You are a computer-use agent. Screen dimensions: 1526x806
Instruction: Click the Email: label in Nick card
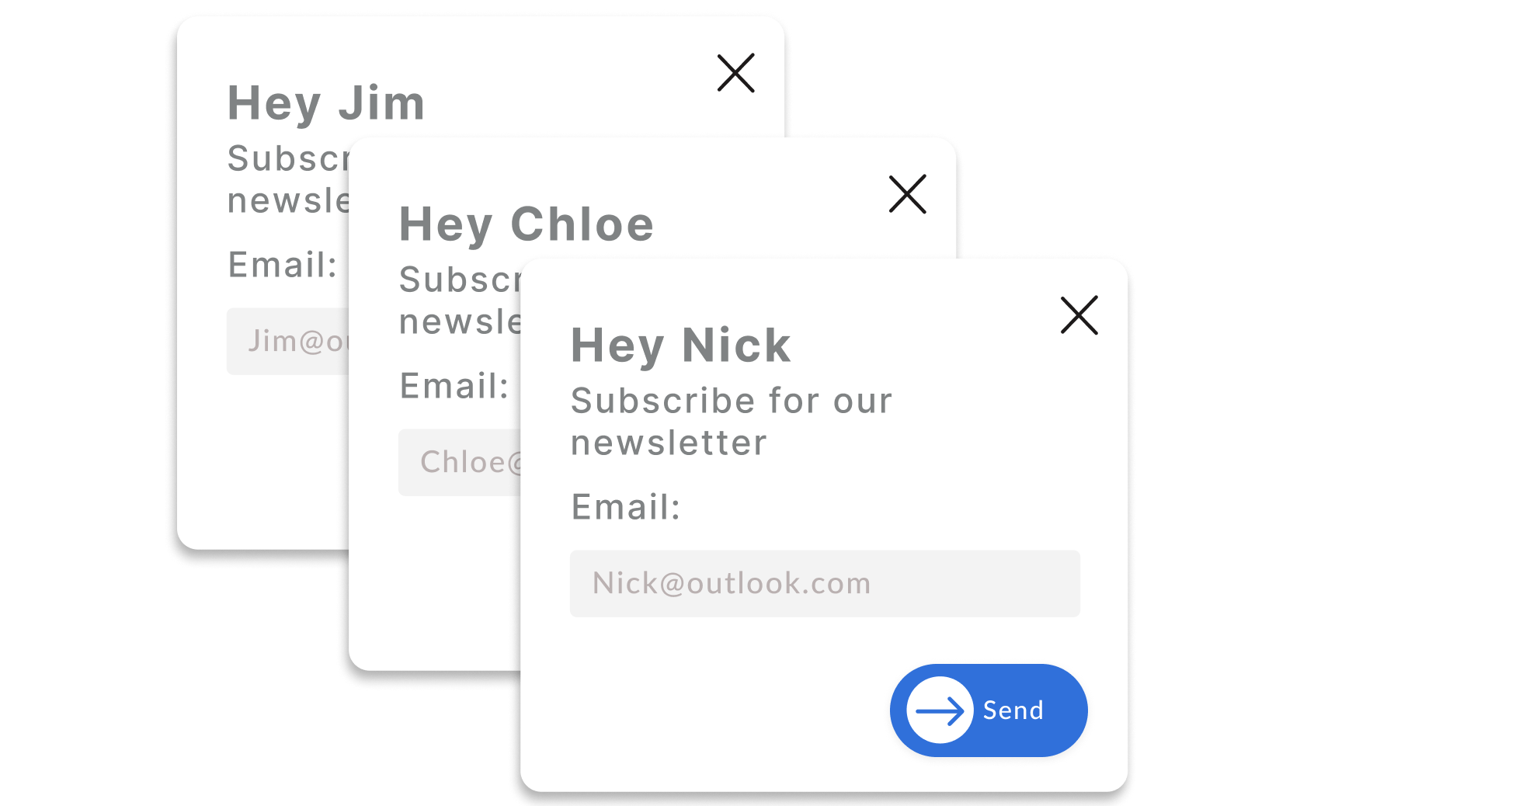tap(626, 507)
